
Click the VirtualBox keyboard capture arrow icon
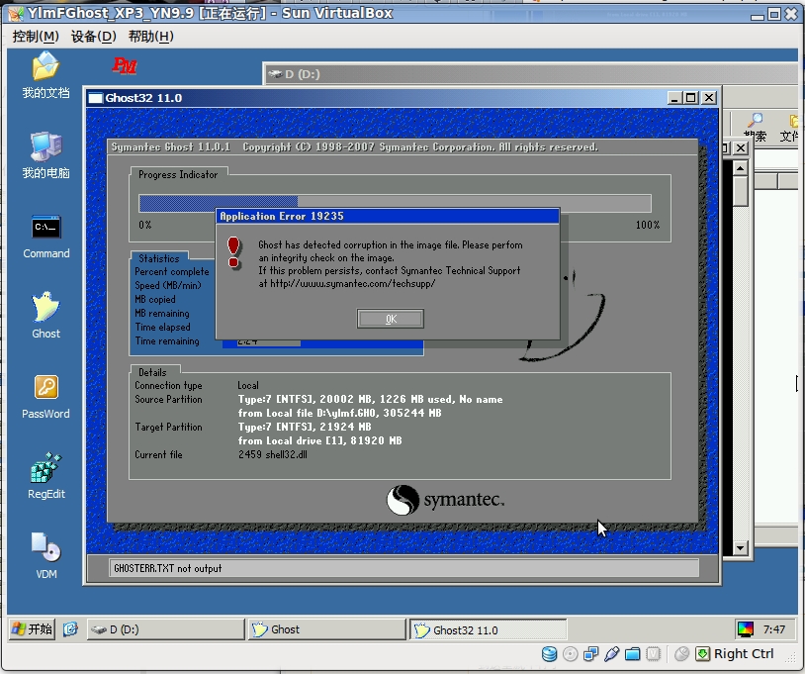click(702, 654)
